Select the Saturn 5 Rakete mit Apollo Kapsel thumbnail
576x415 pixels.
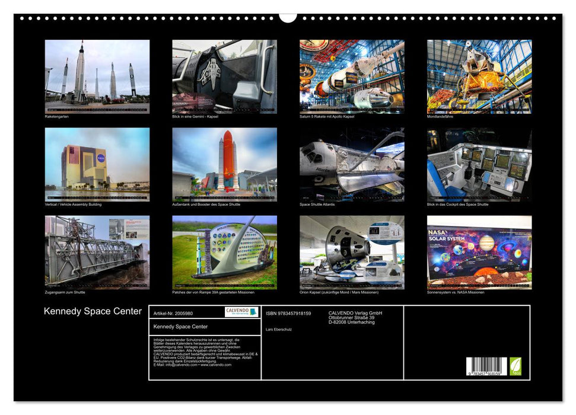click(x=352, y=75)
